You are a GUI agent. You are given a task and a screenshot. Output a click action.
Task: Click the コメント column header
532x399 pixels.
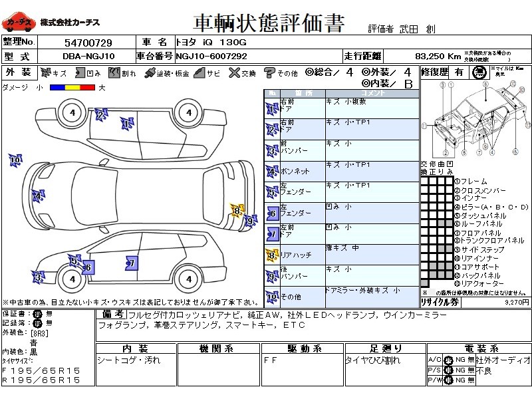pyautogui.click(x=372, y=93)
